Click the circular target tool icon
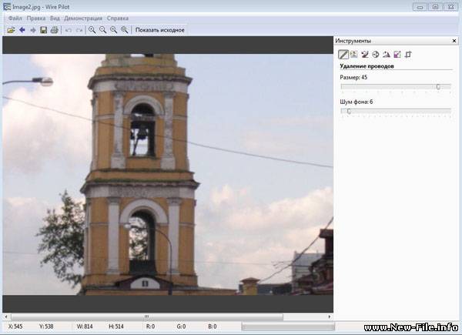This screenshot has width=462, height=335. tap(376, 54)
